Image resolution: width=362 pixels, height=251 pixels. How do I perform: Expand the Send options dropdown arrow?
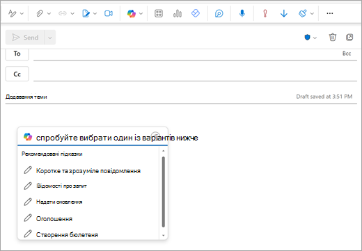pyautogui.click(x=50, y=38)
